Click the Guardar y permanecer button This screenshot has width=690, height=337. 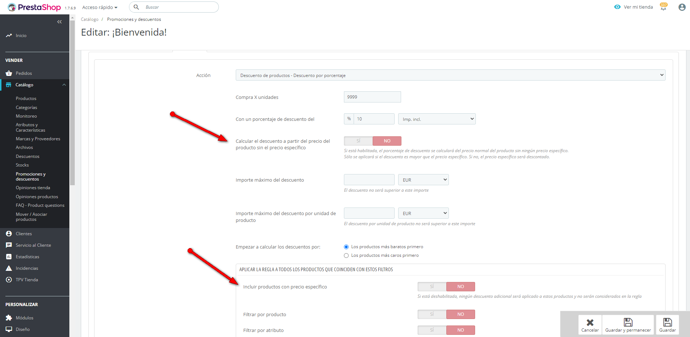click(x=628, y=325)
